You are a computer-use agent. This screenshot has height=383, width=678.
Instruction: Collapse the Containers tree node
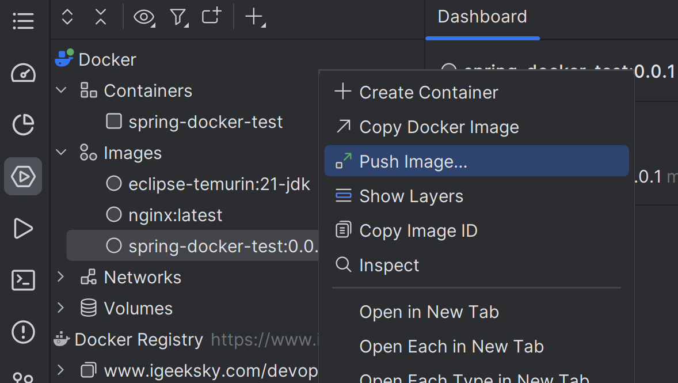pyautogui.click(x=60, y=90)
